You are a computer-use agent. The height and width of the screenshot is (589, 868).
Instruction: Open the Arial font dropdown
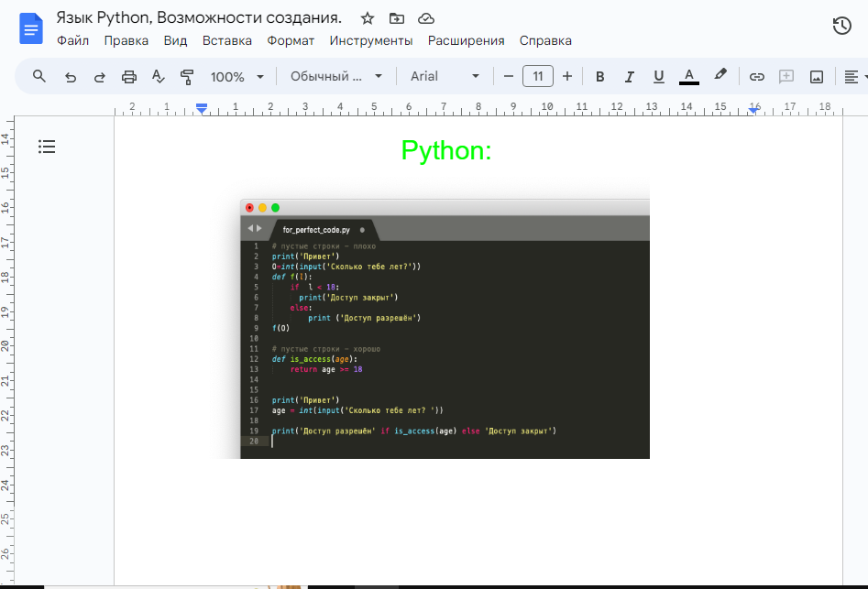pos(445,76)
